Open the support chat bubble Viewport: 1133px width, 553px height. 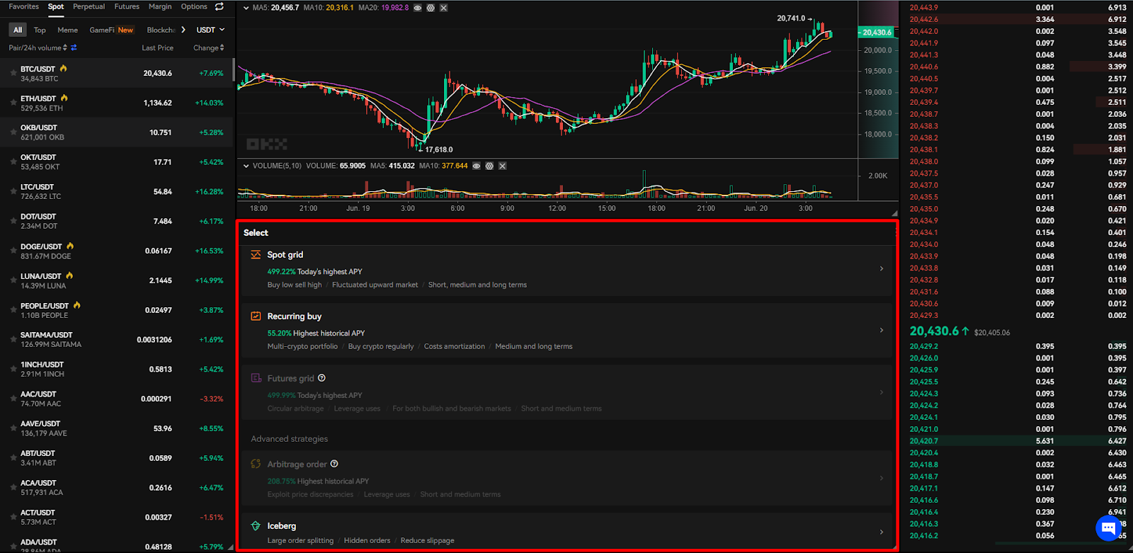pos(1108,528)
